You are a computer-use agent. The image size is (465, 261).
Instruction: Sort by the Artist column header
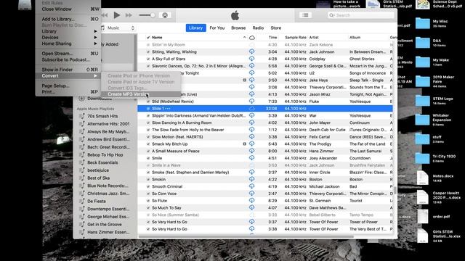(x=314, y=38)
